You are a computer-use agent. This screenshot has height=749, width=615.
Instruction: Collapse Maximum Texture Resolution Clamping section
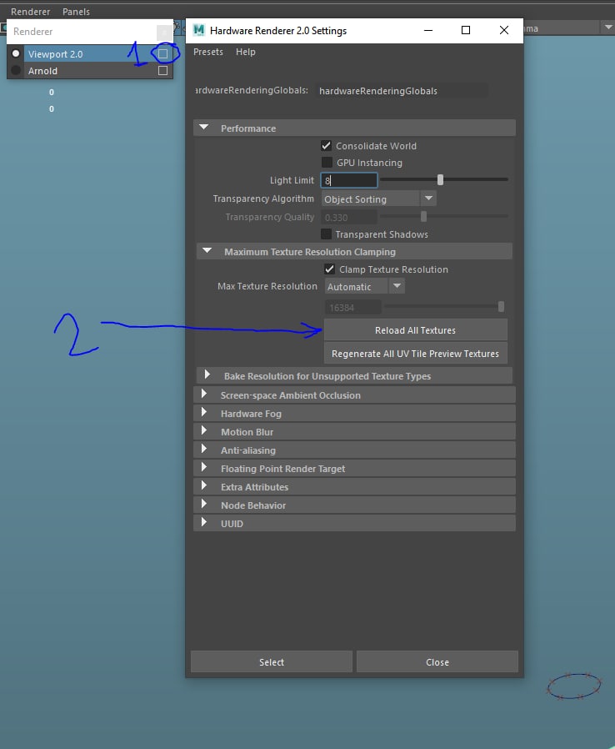tap(207, 251)
